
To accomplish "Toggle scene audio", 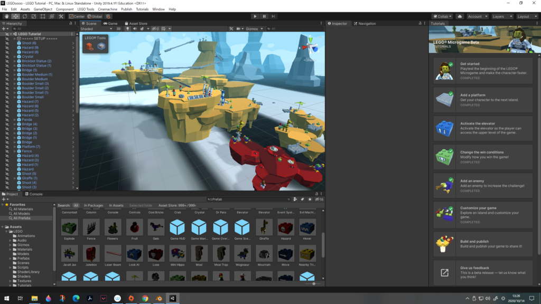I will point(135,28).
